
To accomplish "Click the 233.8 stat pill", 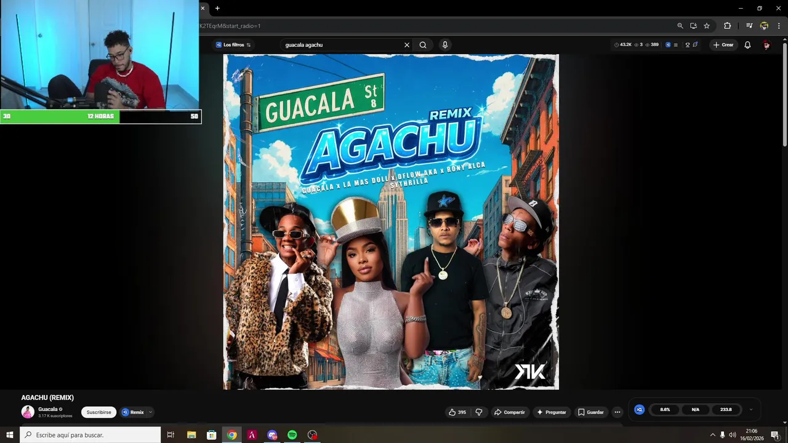I will point(726,410).
